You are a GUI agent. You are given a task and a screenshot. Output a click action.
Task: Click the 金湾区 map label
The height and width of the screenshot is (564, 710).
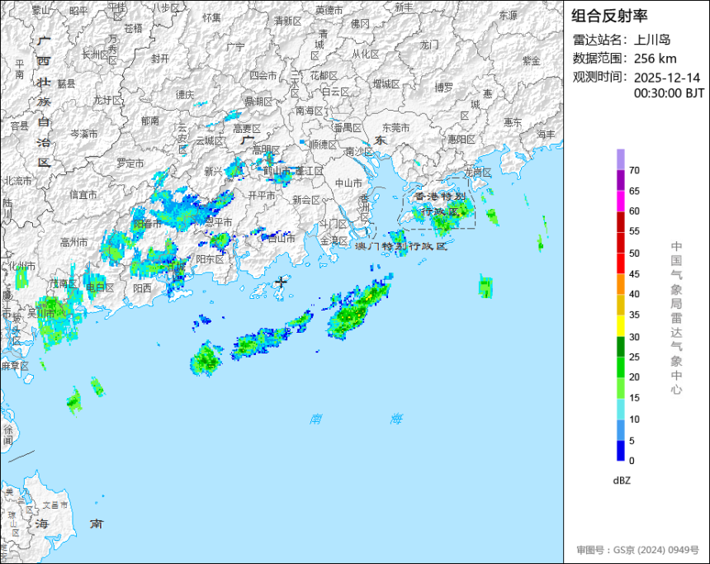pos(334,241)
